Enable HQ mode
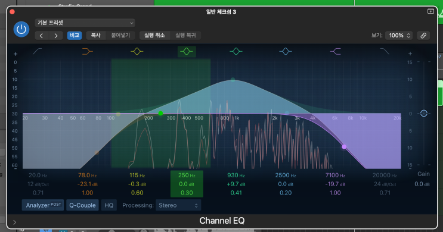 point(109,205)
